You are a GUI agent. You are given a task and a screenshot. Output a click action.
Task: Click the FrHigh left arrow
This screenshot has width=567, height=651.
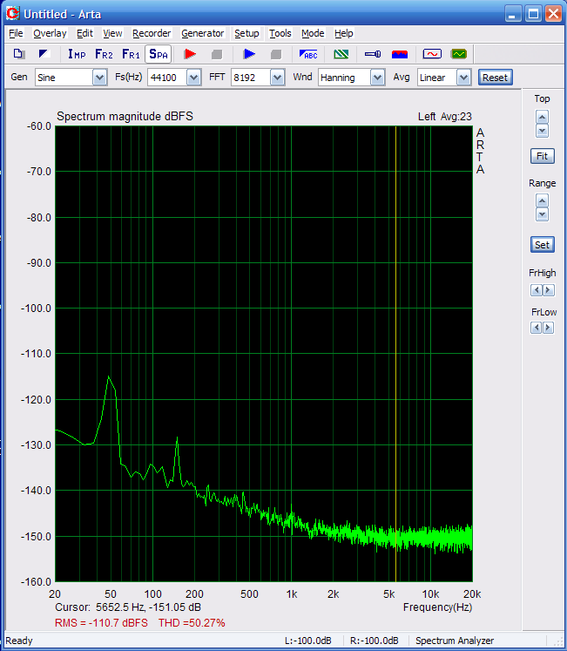coord(537,290)
